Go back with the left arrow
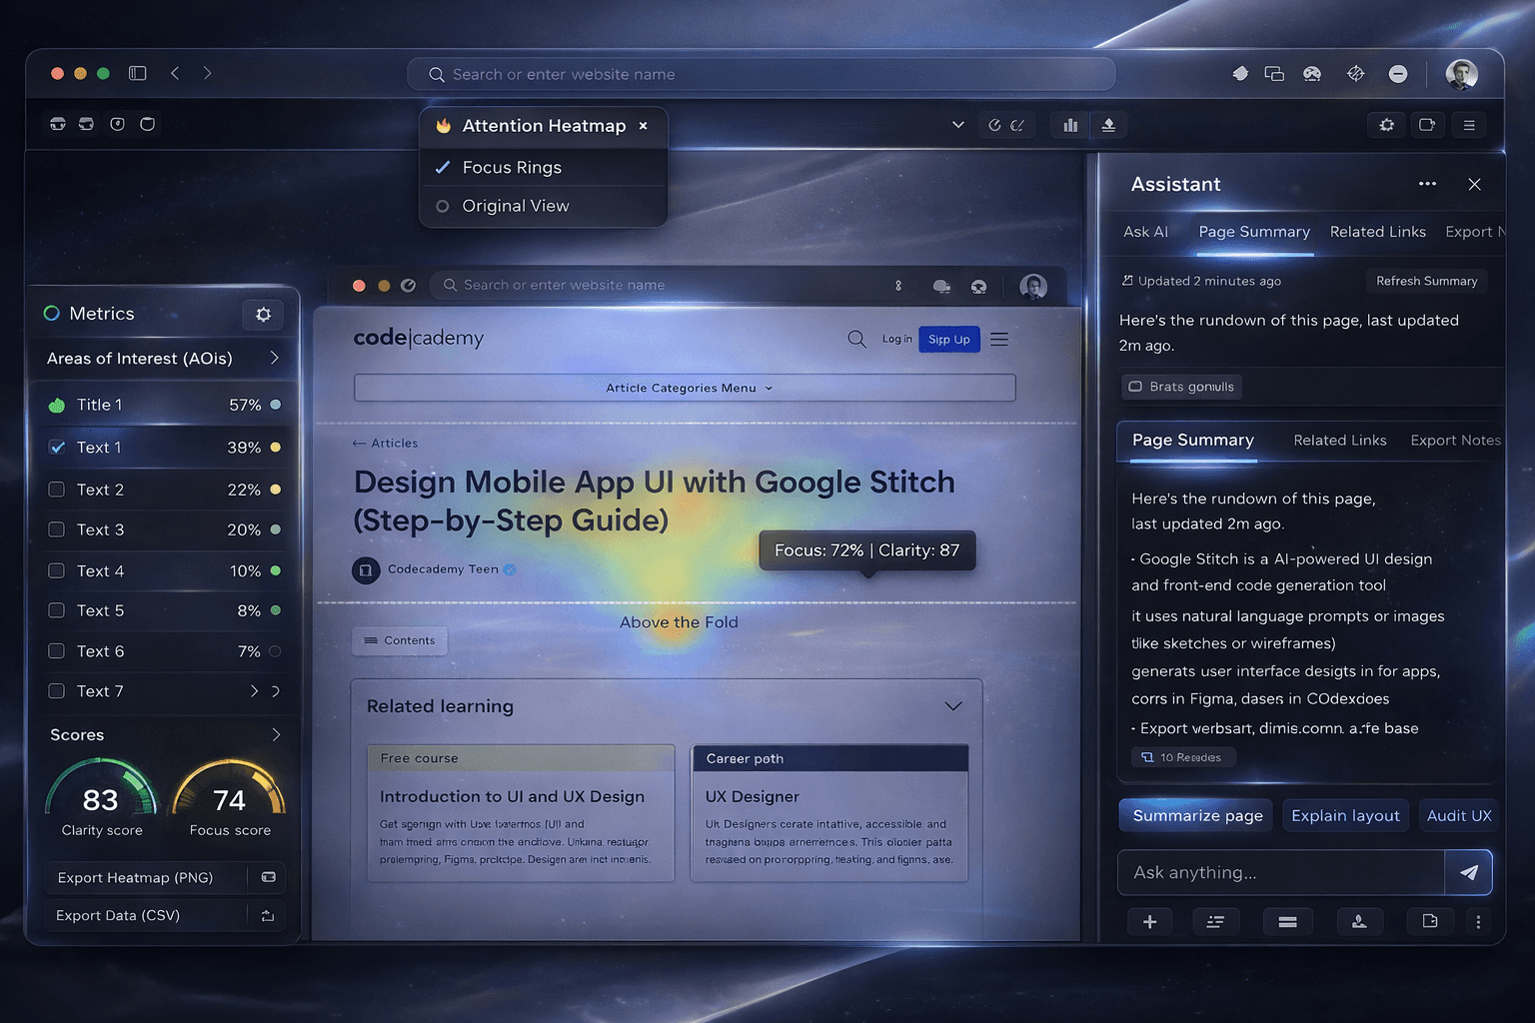 coord(175,73)
